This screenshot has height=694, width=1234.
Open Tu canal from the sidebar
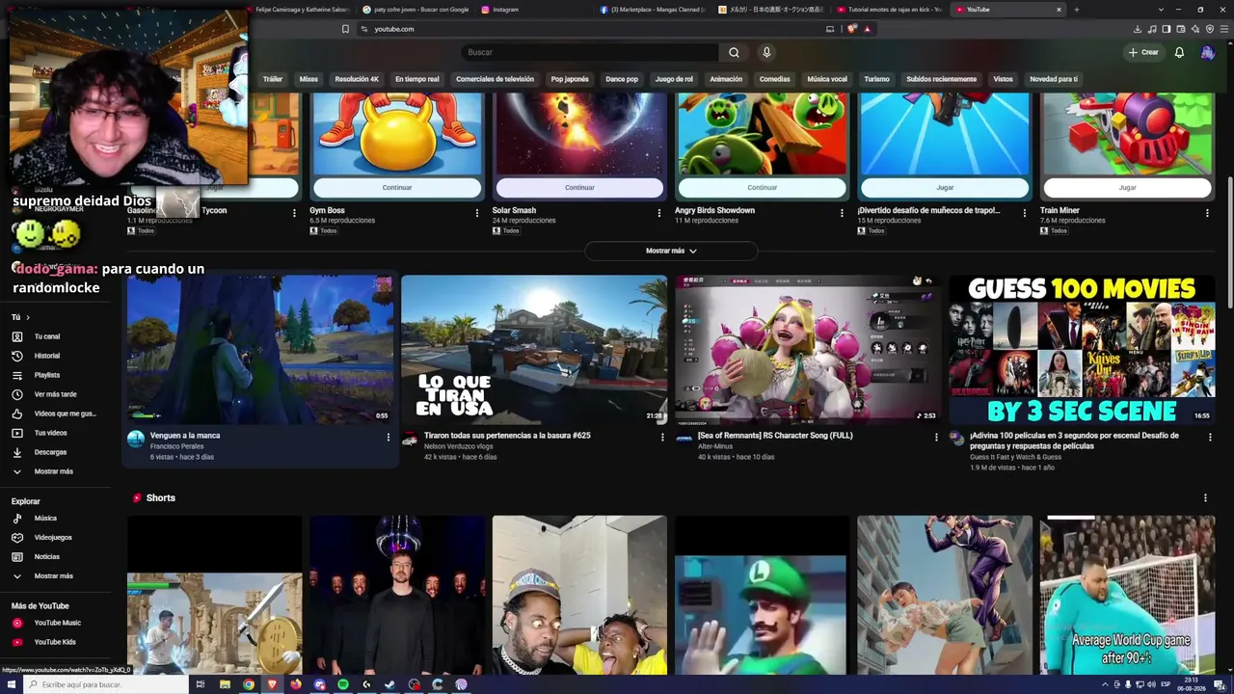pos(47,336)
